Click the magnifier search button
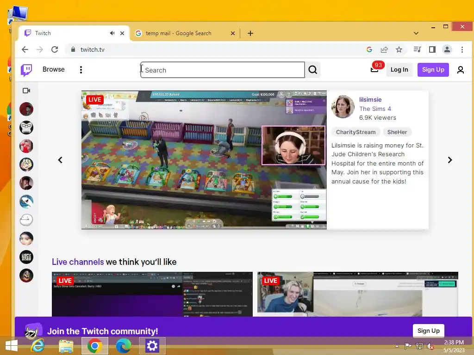 pyautogui.click(x=312, y=70)
